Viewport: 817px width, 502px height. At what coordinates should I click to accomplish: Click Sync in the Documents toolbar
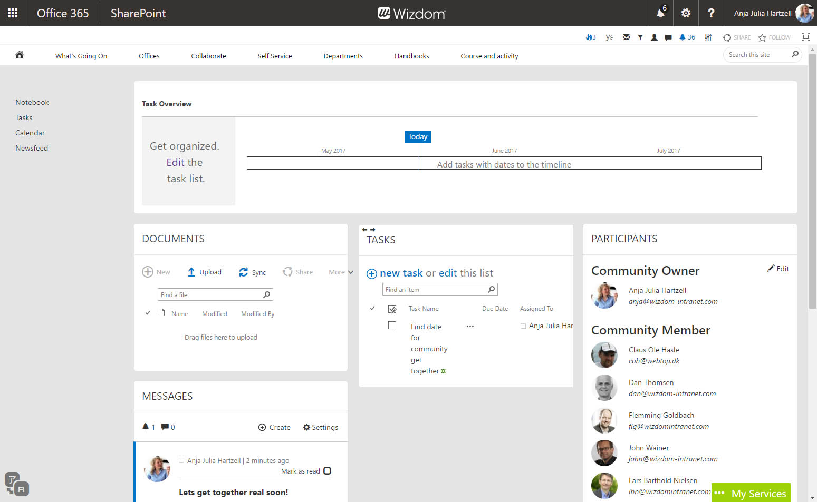point(252,272)
